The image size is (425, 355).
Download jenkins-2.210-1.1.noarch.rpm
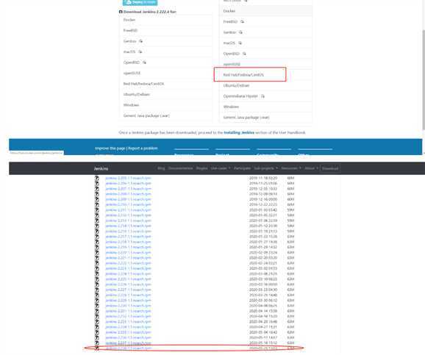pyautogui.click(x=128, y=204)
